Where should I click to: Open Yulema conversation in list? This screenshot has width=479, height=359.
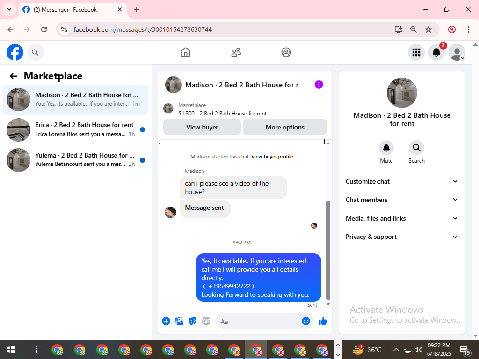coord(76,160)
